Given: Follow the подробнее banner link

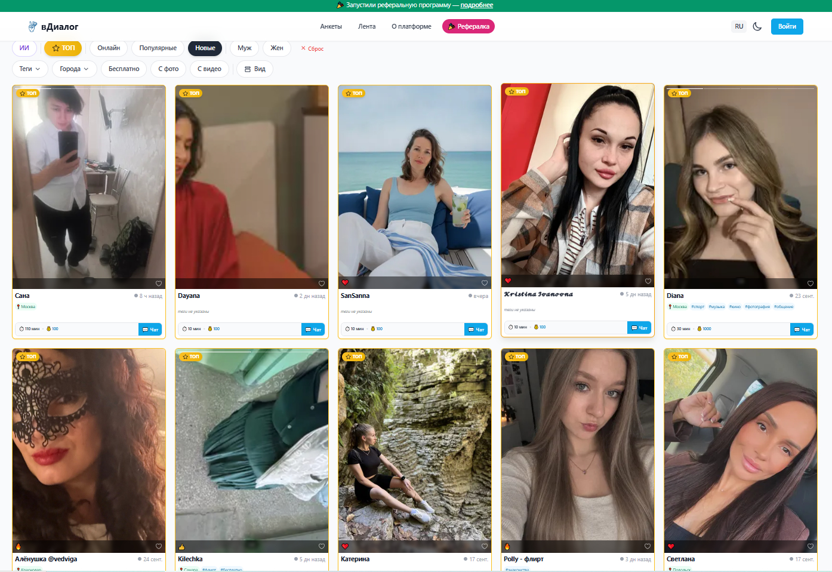Looking at the screenshot, I should (477, 5).
